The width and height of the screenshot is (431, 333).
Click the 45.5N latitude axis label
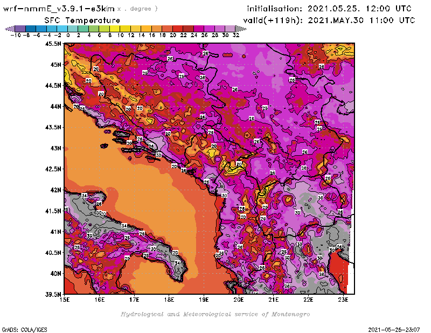52,44
